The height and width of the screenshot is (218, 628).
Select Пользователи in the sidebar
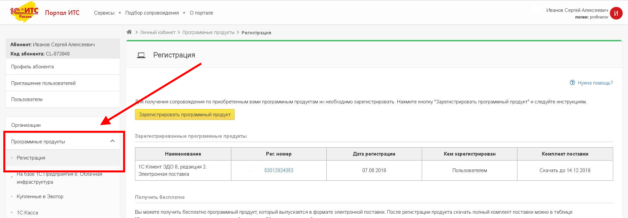27,99
